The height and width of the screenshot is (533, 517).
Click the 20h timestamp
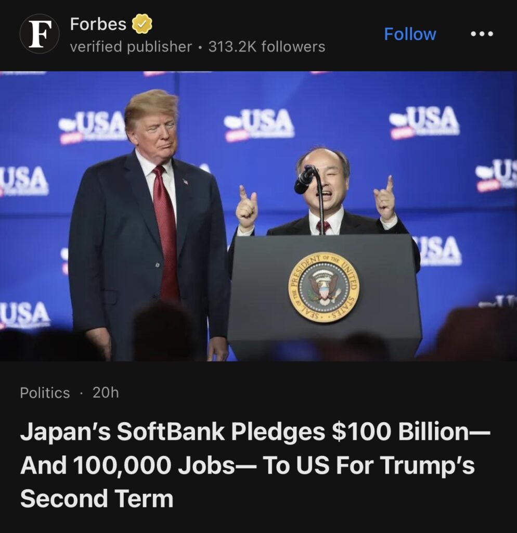click(106, 392)
